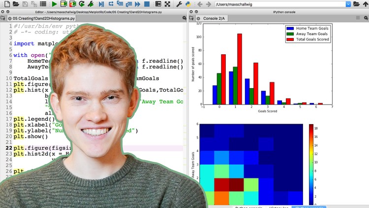Open Preferences via the wrench icon

tap(180, 4)
